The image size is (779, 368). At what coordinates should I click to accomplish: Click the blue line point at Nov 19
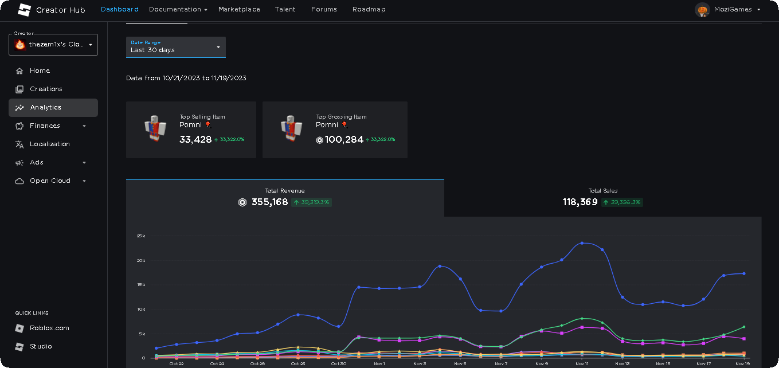[x=744, y=273]
